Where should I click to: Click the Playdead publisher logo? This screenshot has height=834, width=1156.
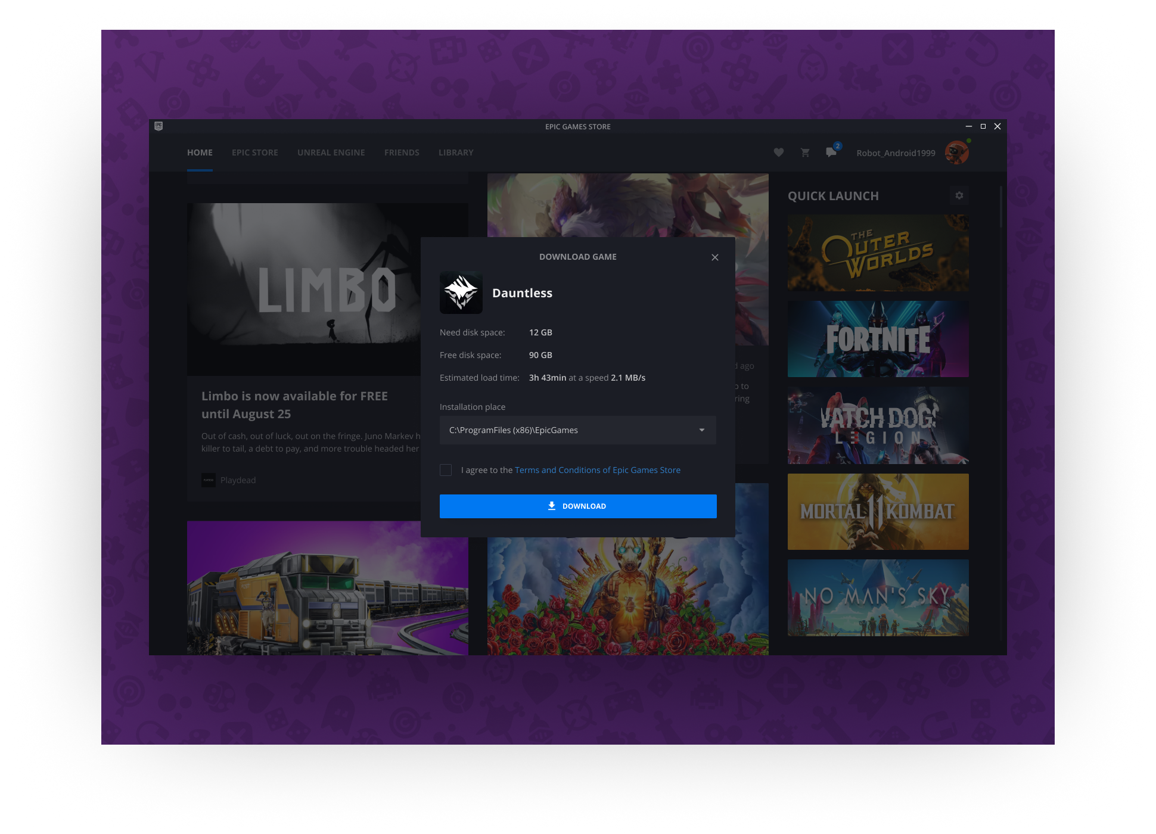tap(209, 480)
